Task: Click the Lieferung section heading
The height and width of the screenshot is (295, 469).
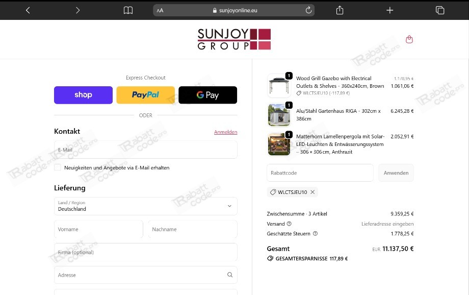Action: pyautogui.click(x=70, y=188)
